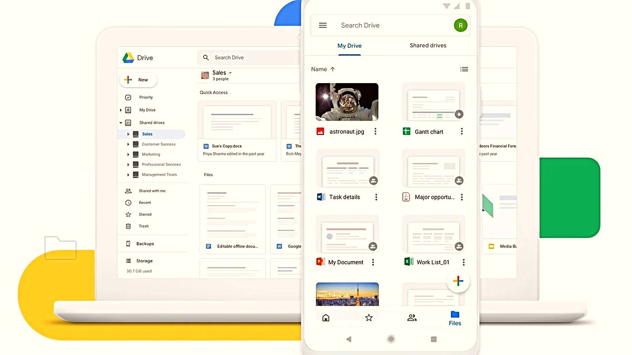Select Professional Services shared drive

pos(161,165)
